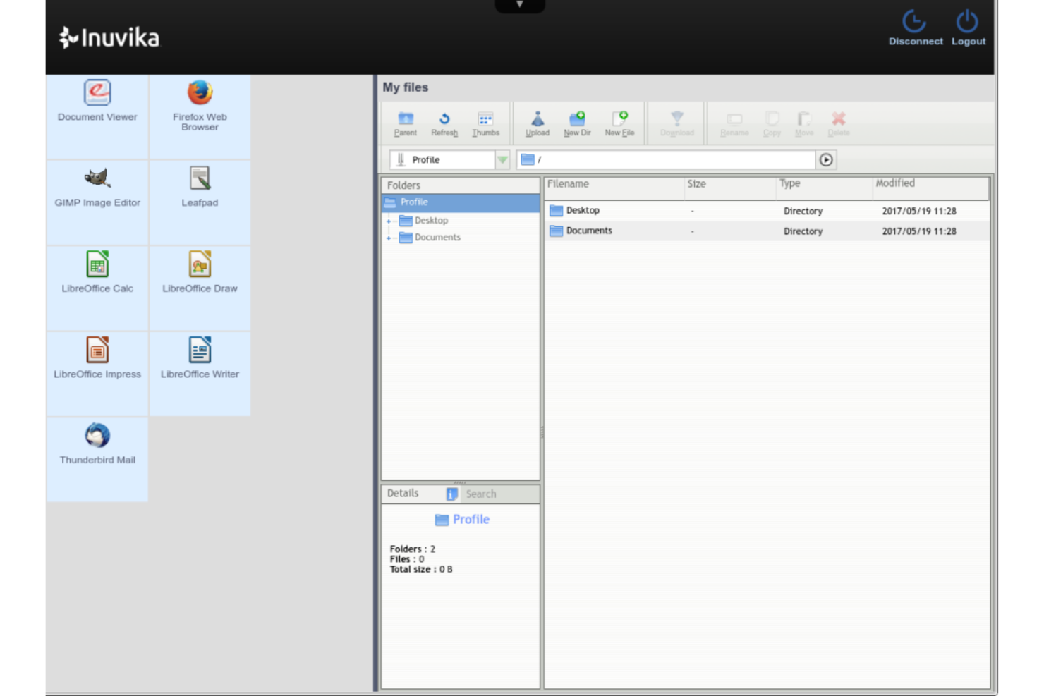Refresh the file listing
1044x696 pixels.
(x=444, y=122)
